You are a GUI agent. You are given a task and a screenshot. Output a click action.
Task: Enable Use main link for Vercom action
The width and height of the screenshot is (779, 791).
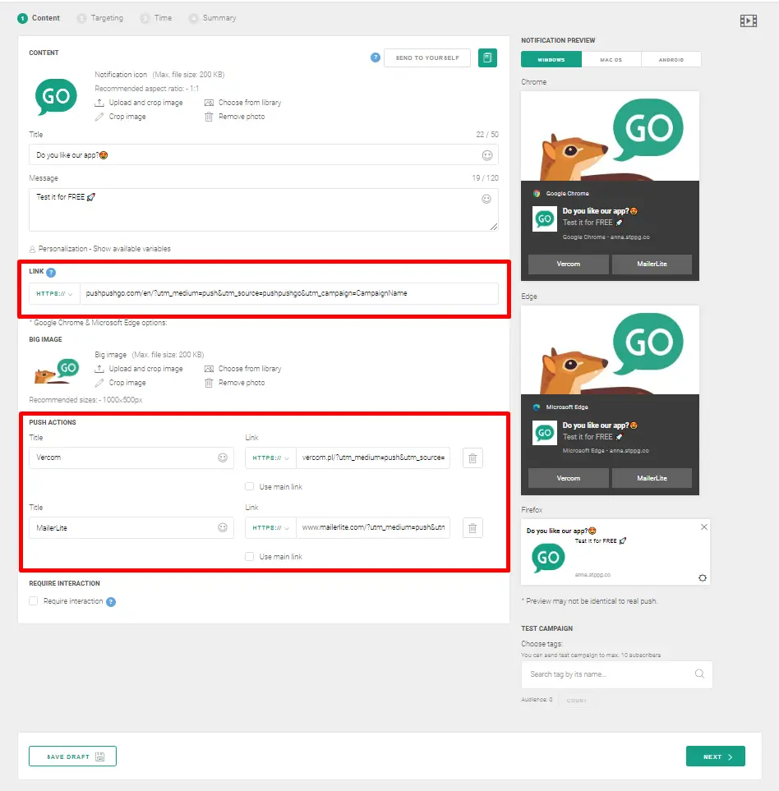pos(249,487)
